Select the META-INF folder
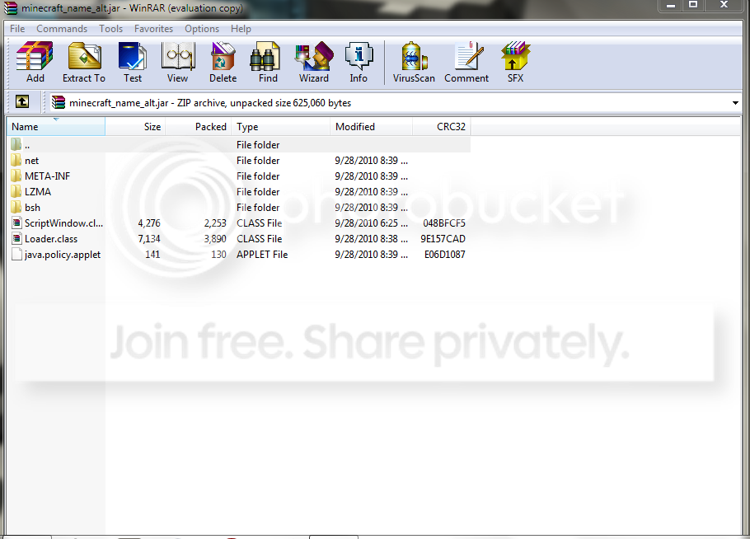Viewport: 750px width, 539px height. 47,176
